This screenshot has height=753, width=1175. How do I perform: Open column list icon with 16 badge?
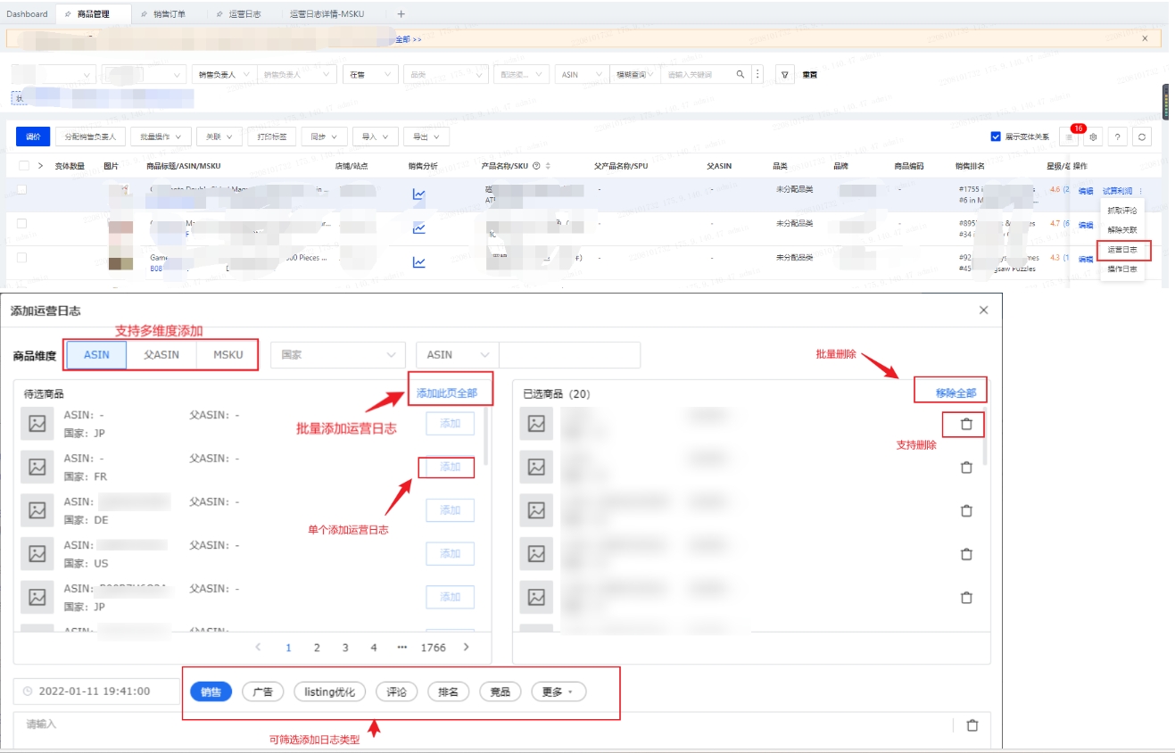tap(1069, 137)
